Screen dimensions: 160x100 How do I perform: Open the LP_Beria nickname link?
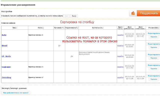point(6,56)
